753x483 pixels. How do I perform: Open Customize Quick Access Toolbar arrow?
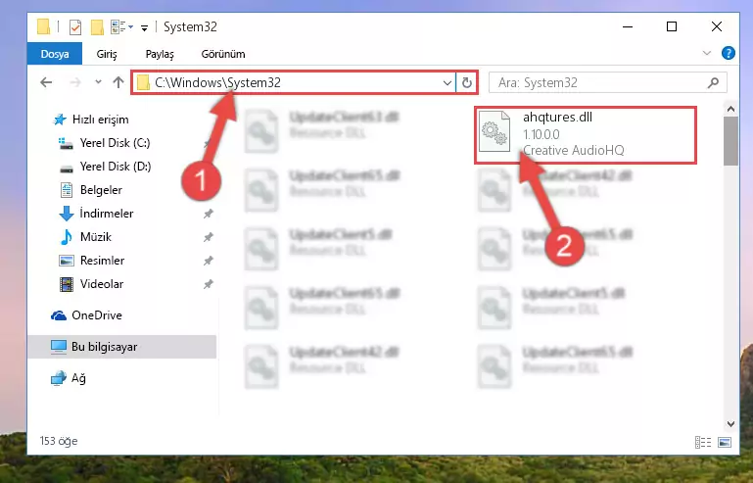[144, 27]
